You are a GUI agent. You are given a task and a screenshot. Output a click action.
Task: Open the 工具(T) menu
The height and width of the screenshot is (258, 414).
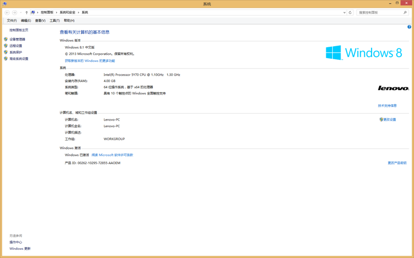coord(54,21)
